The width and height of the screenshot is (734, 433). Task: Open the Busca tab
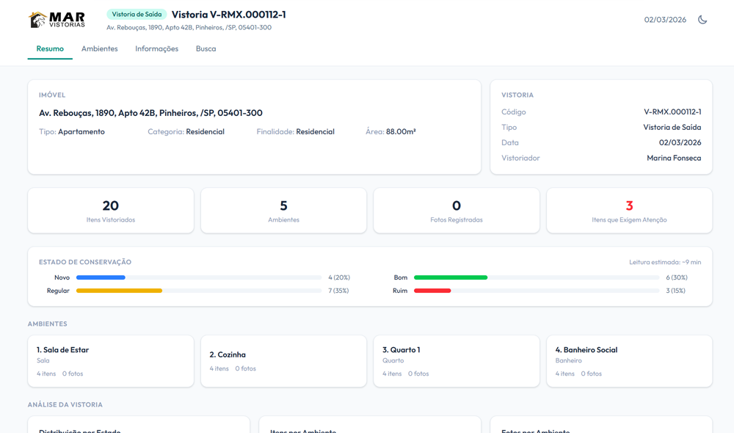tap(206, 48)
